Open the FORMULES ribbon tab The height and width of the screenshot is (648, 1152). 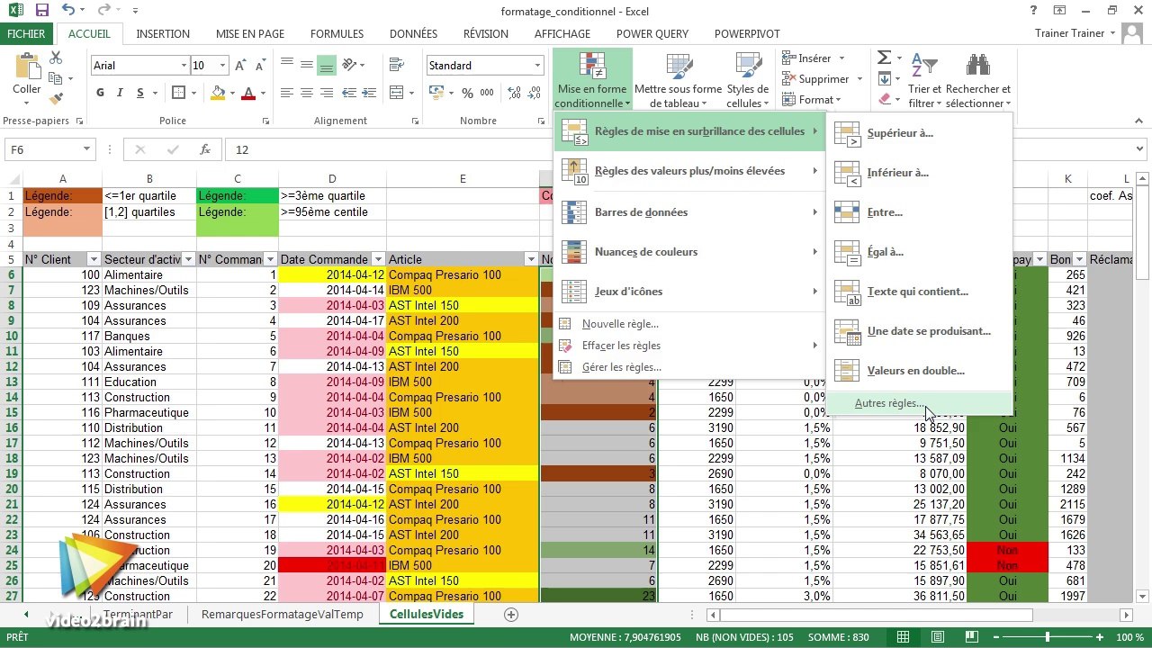click(x=337, y=34)
